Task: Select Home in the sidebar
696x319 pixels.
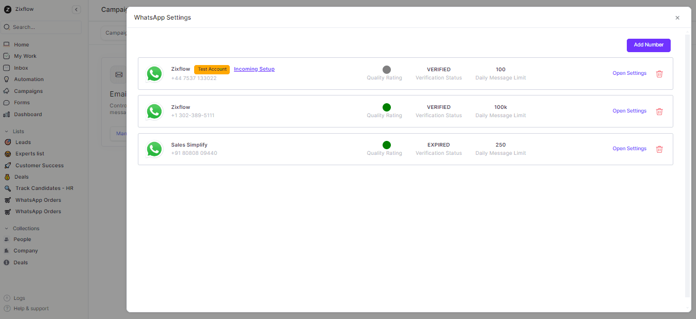Action: (7, 44)
